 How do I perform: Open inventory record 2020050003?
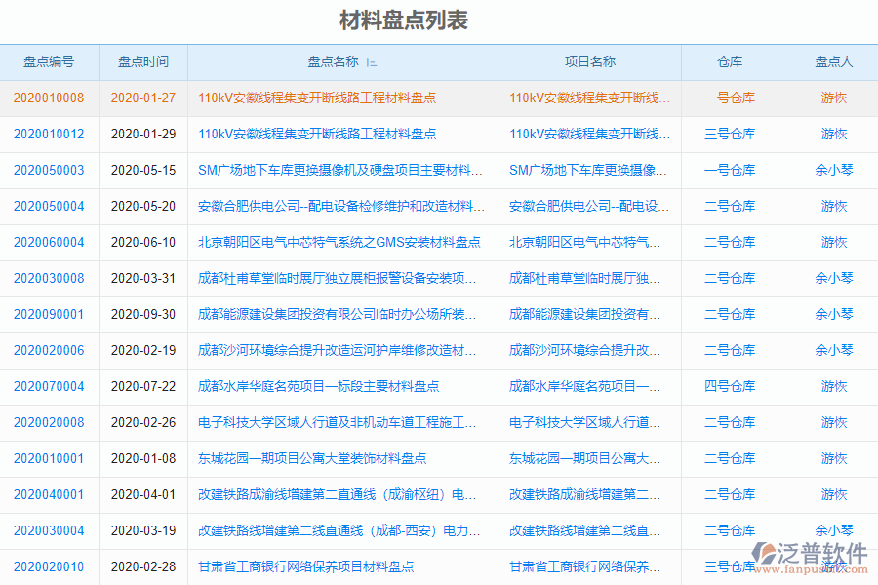pyautogui.click(x=51, y=170)
